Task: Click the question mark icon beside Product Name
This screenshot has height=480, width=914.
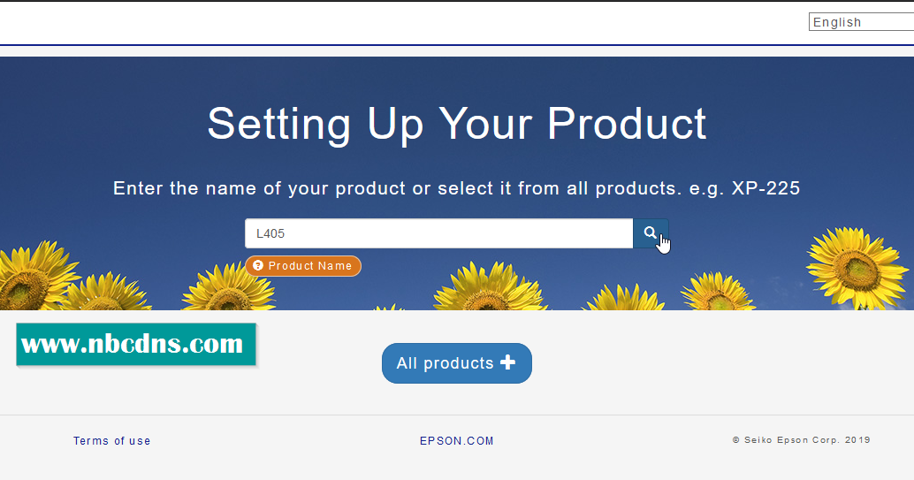Action: [x=258, y=266]
